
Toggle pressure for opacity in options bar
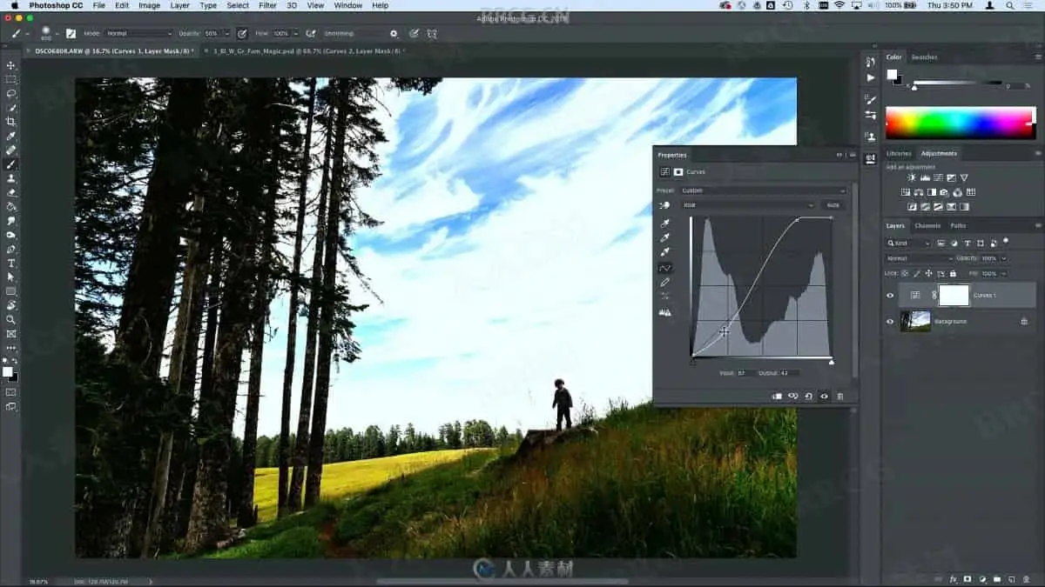pyautogui.click(x=240, y=34)
